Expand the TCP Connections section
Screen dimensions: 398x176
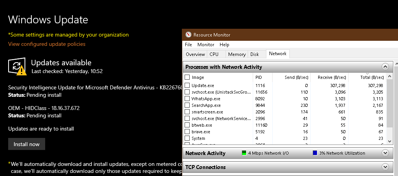[385, 167]
